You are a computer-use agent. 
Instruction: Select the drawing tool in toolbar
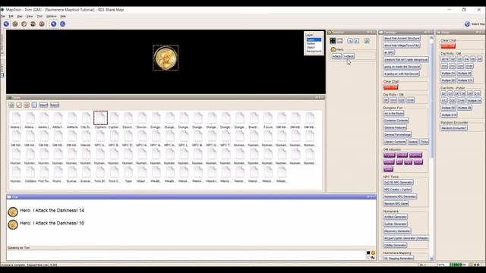15,24
